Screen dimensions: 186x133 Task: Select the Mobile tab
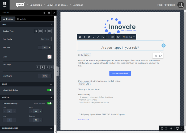pos(21,19)
